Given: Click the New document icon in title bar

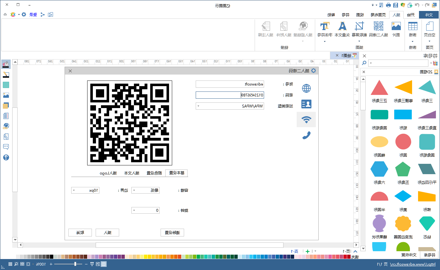Looking at the screenshot, I should (410, 5).
